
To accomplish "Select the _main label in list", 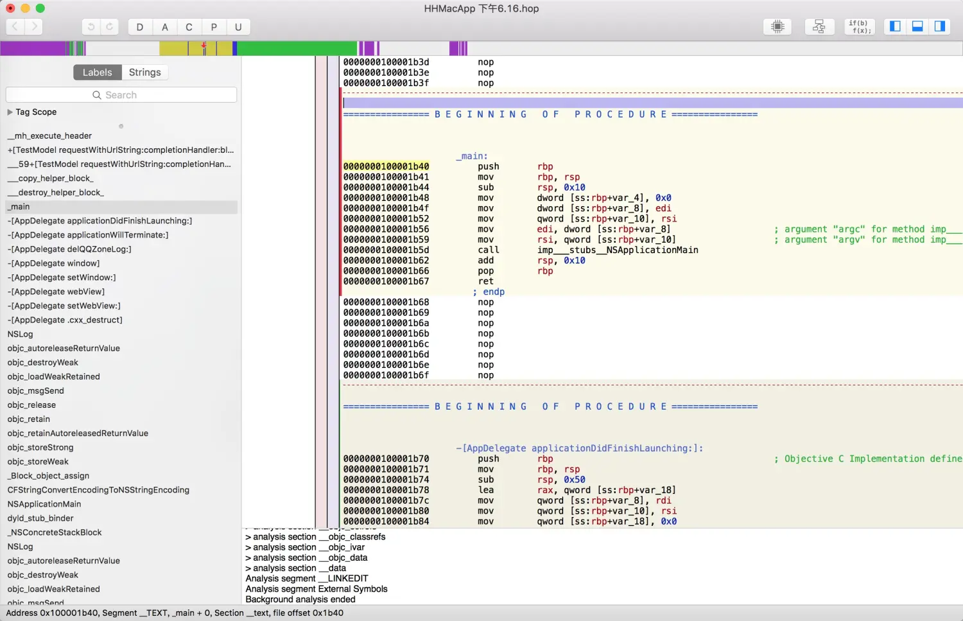I will pos(121,207).
